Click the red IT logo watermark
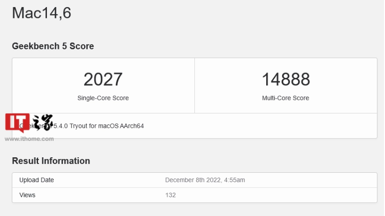This screenshot has width=385, height=216. (17, 123)
